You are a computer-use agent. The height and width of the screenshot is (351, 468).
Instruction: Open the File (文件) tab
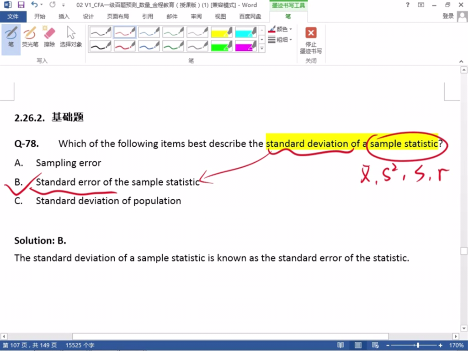point(13,16)
